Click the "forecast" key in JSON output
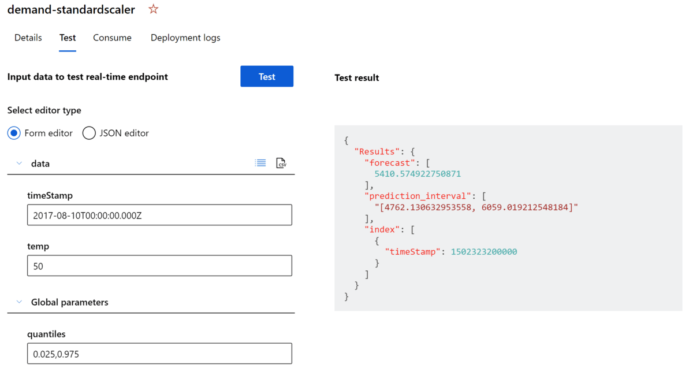 tap(390, 162)
